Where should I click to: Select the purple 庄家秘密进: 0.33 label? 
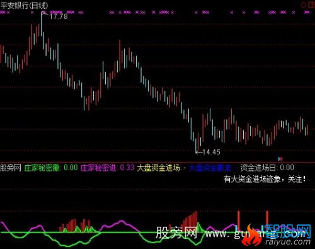[x=108, y=168]
